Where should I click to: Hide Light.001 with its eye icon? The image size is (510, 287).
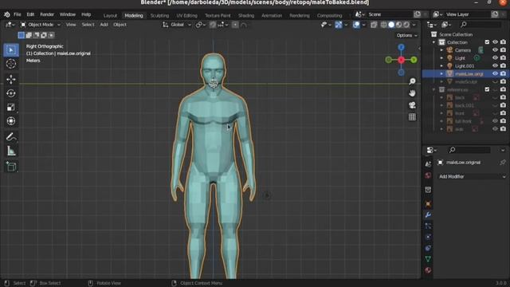(x=495, y=65)
